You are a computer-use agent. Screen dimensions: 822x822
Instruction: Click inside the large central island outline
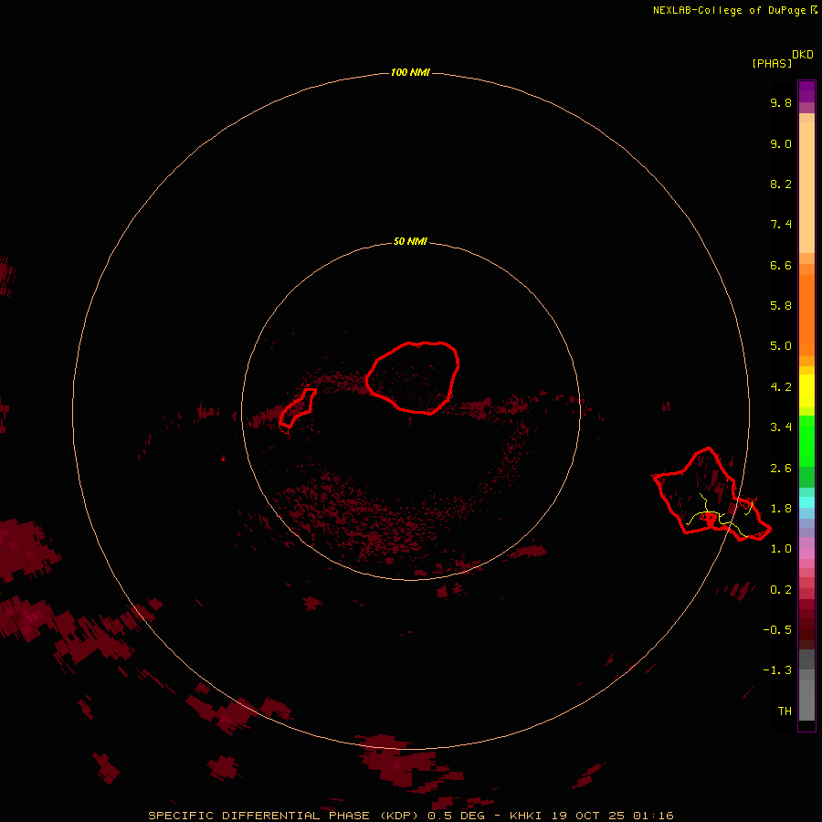tap(413, 377)
